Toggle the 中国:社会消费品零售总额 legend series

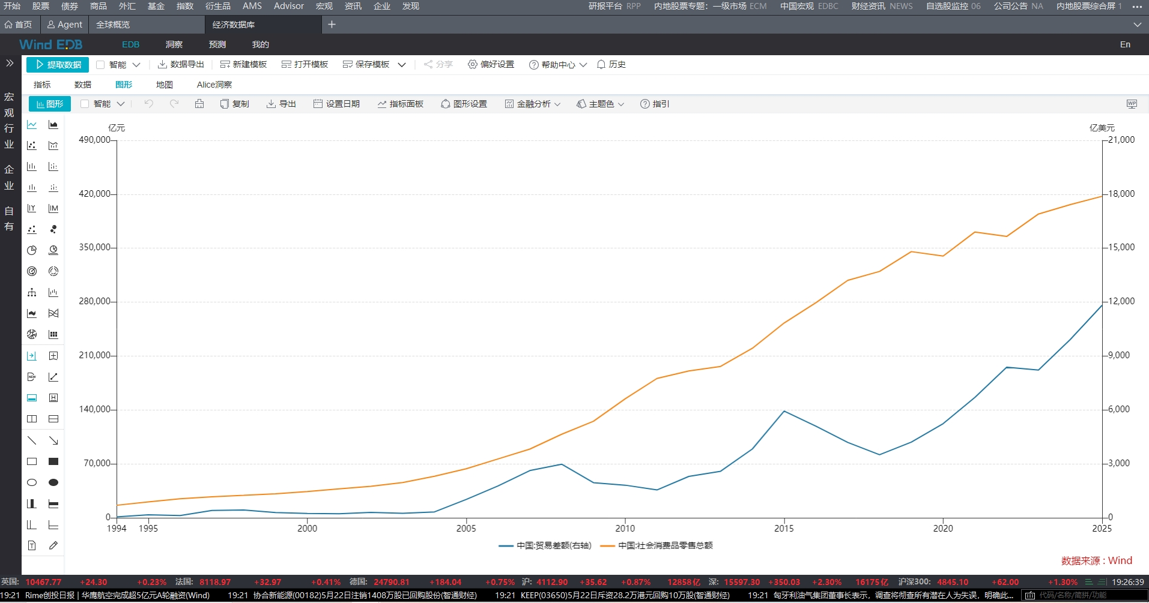click(656, 545)
